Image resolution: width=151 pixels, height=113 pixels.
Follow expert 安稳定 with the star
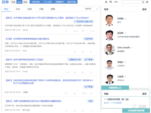125,62
